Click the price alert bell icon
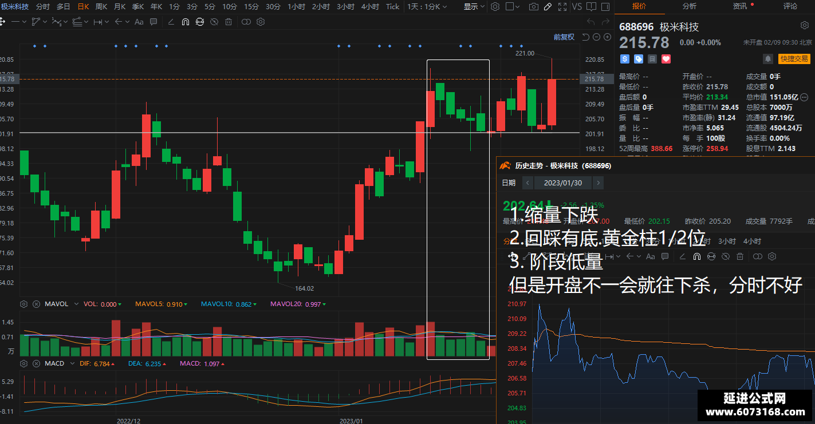Screen dimensions: 815x424 [x=767, y=59]
